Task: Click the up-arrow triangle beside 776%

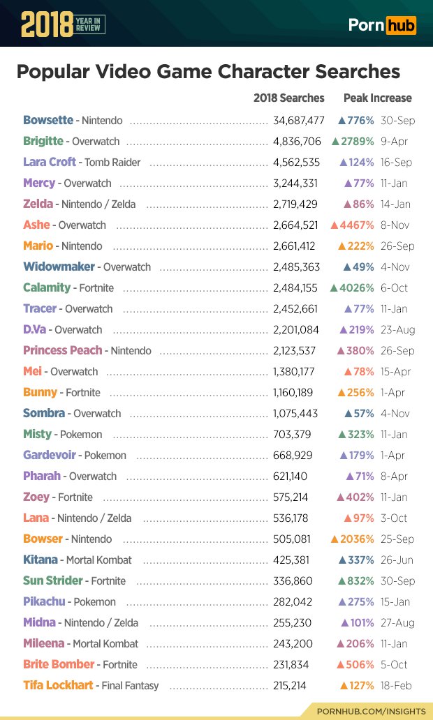Action: point(342,121)
